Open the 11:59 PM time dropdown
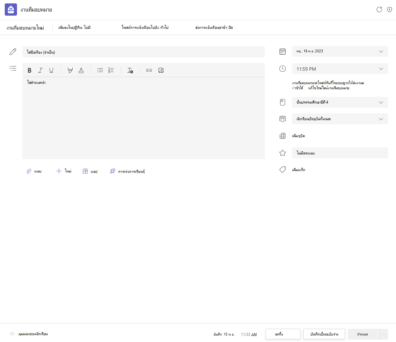Viewport: 396px width, 342px height. point(340,69)
